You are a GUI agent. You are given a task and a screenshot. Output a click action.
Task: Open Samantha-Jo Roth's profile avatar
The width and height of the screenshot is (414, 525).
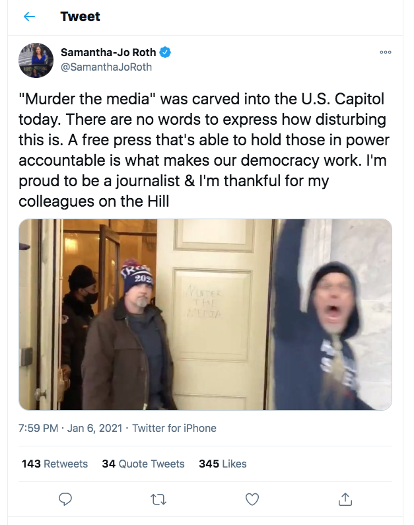pos(36,60)
